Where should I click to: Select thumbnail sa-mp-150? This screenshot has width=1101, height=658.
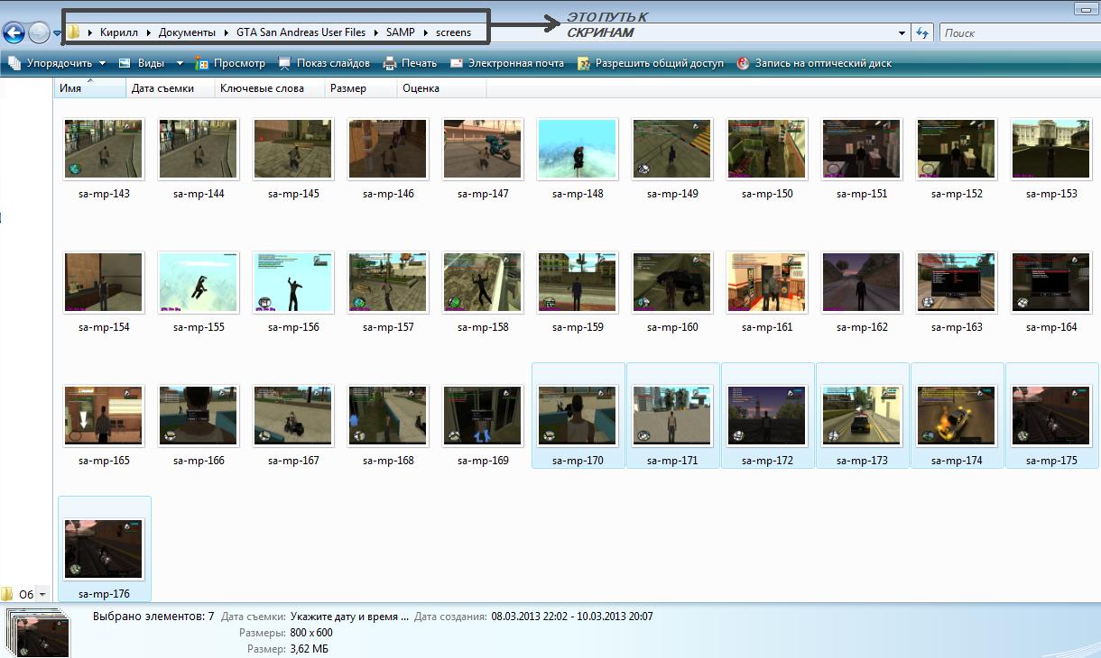(x=767, y=149)
